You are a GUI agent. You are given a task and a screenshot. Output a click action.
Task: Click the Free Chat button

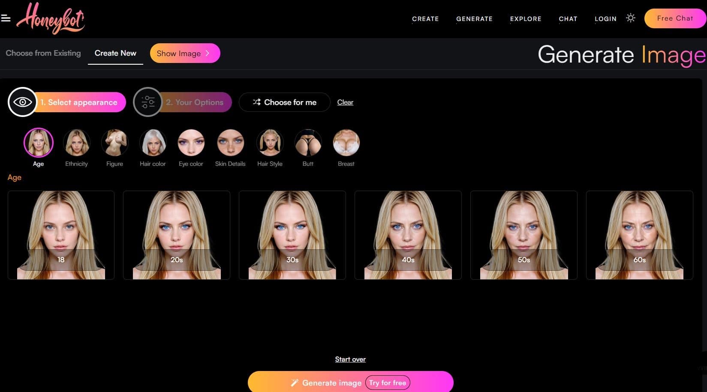pyautogui.click(x=675, y=18)
